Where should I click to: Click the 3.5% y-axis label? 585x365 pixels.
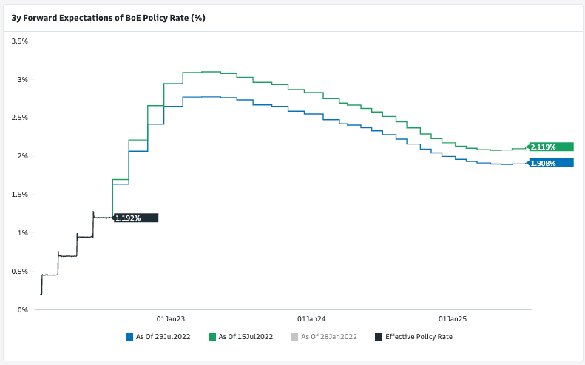pos(20,41)
